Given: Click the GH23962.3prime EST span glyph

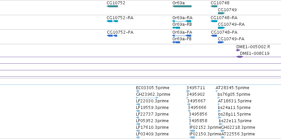Looking at the screenshot, I should point(147,98).
